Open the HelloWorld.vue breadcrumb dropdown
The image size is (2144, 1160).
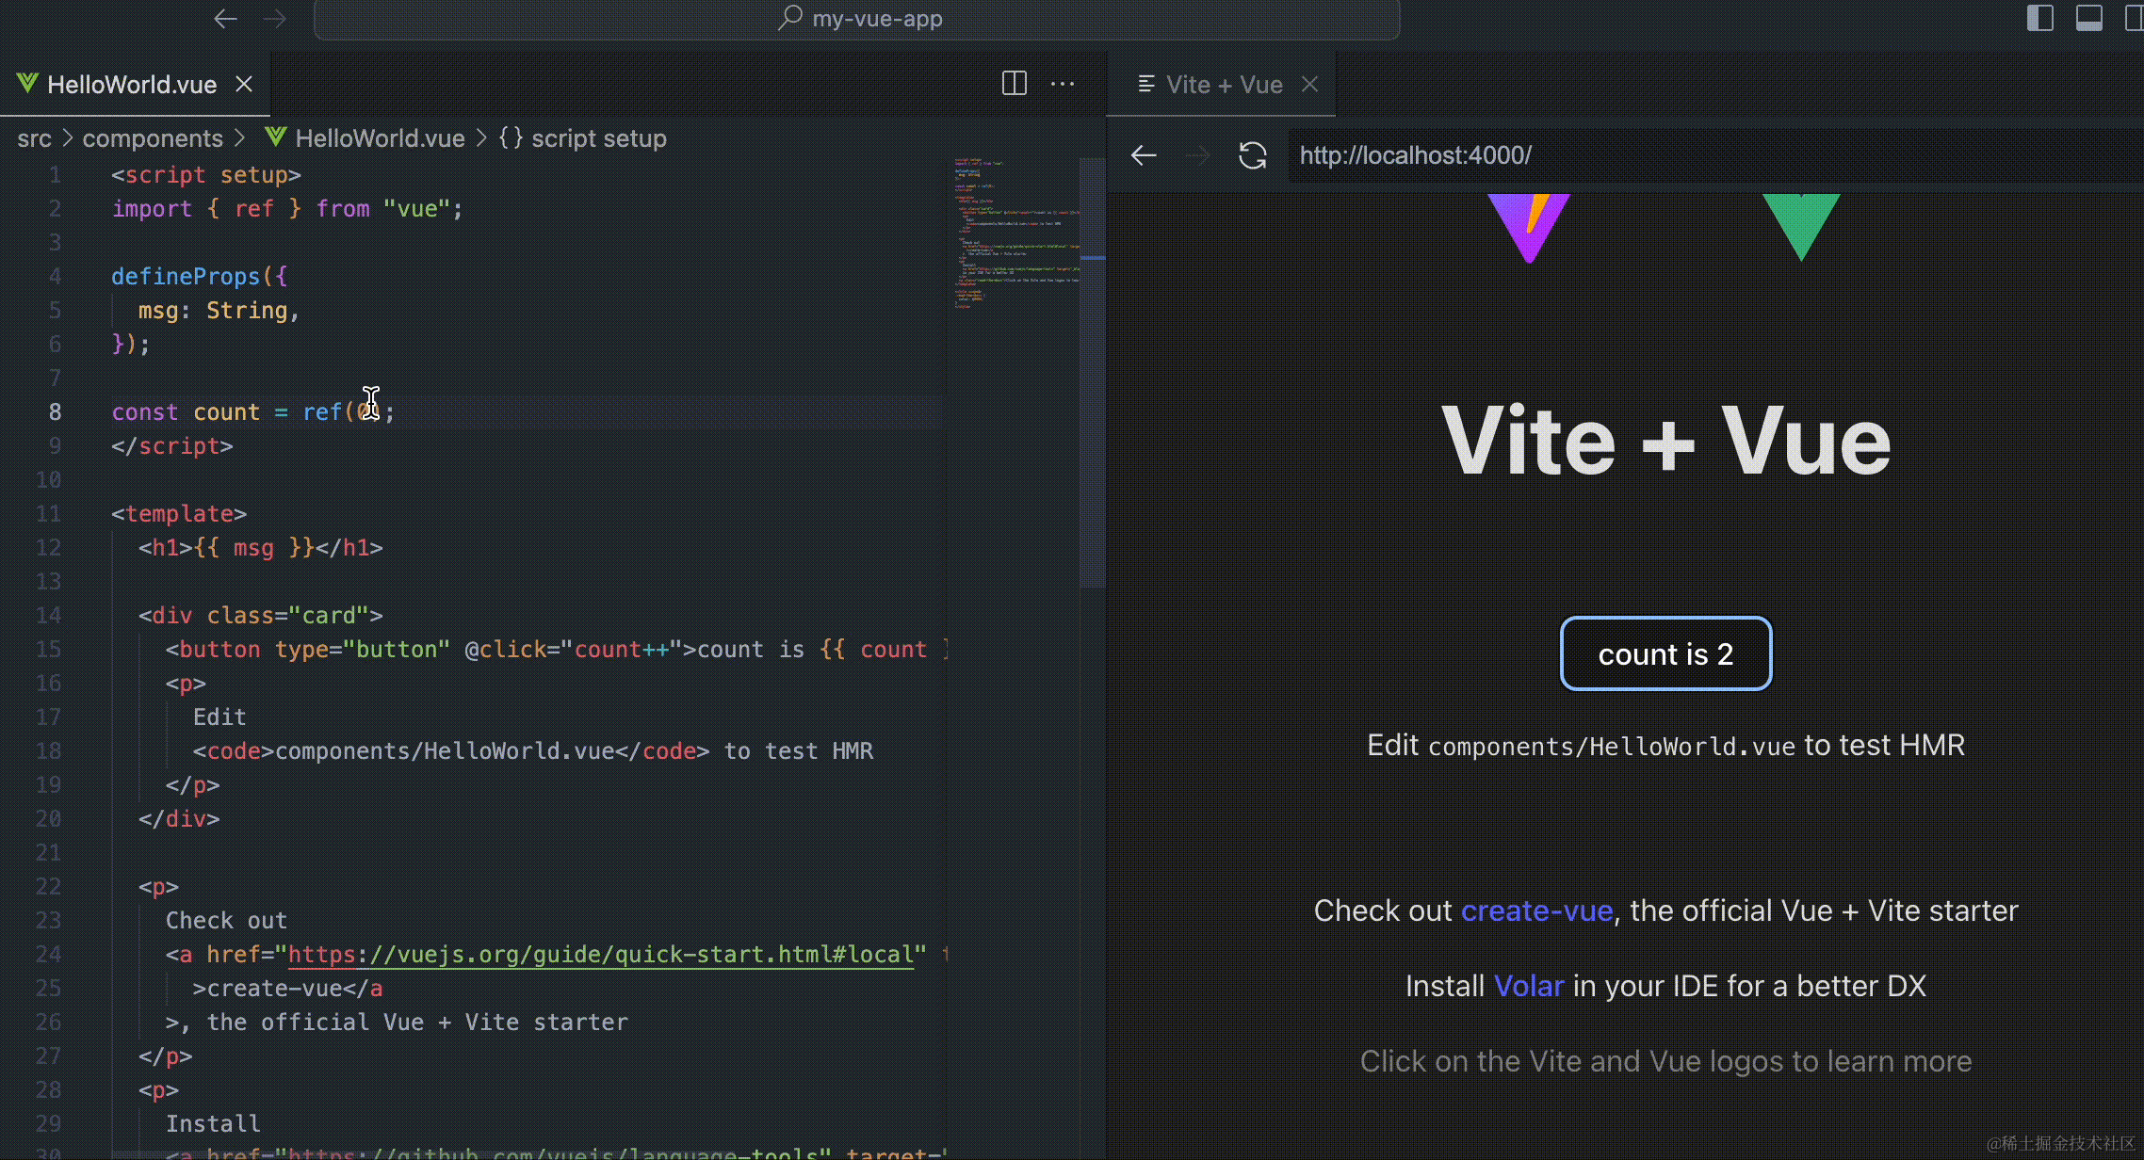click(x=379, y=138)
